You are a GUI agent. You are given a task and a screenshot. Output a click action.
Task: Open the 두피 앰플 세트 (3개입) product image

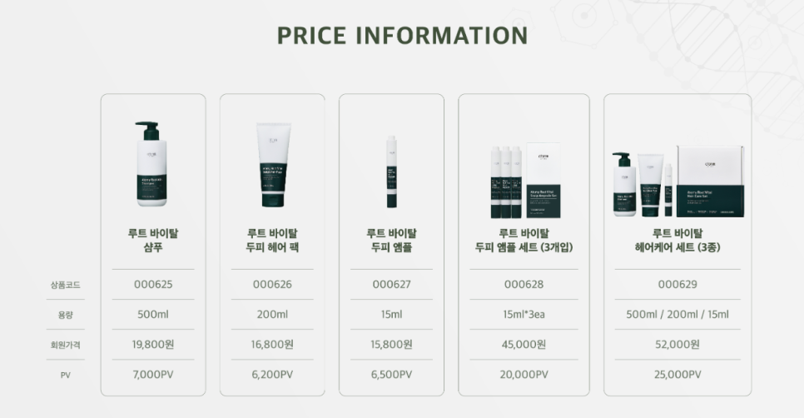pos(525,181)
